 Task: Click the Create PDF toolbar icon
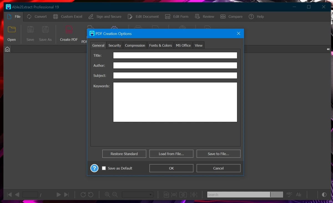tap(69, 29)
